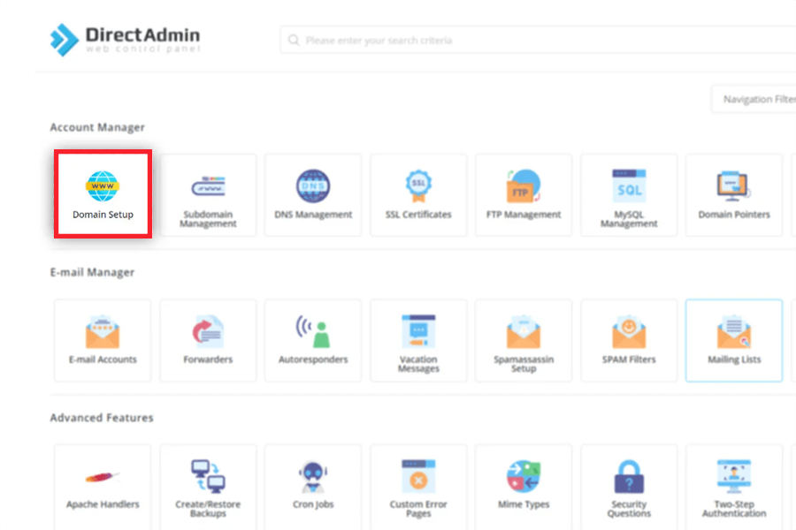Image resolution: width=796 pixels, height=530 pixels.
Task: Click the Navigation Filter button
Action: click(x=756, y=99)
